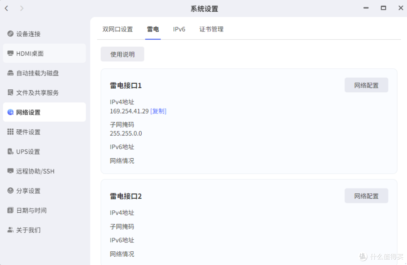Click the 系统设置 window title
This screenshot has width=407, height=265.
click(x=204, y=9)
